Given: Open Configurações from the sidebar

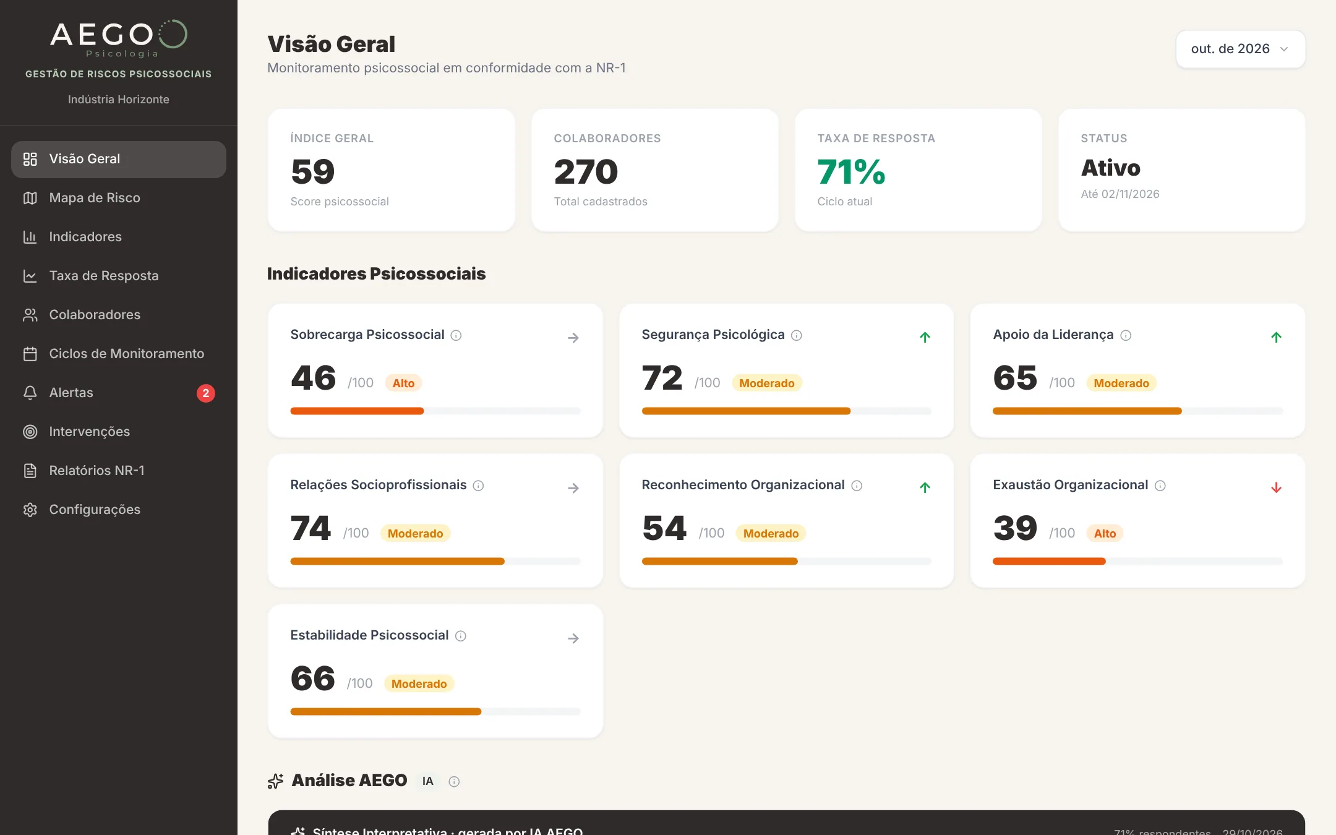Looking at the screenshot, I should click(x=119, y=510).
